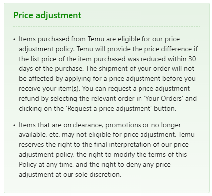Click 'receive your item(s)' text
The height and width of the screenshot is (196, 212).
50,89
